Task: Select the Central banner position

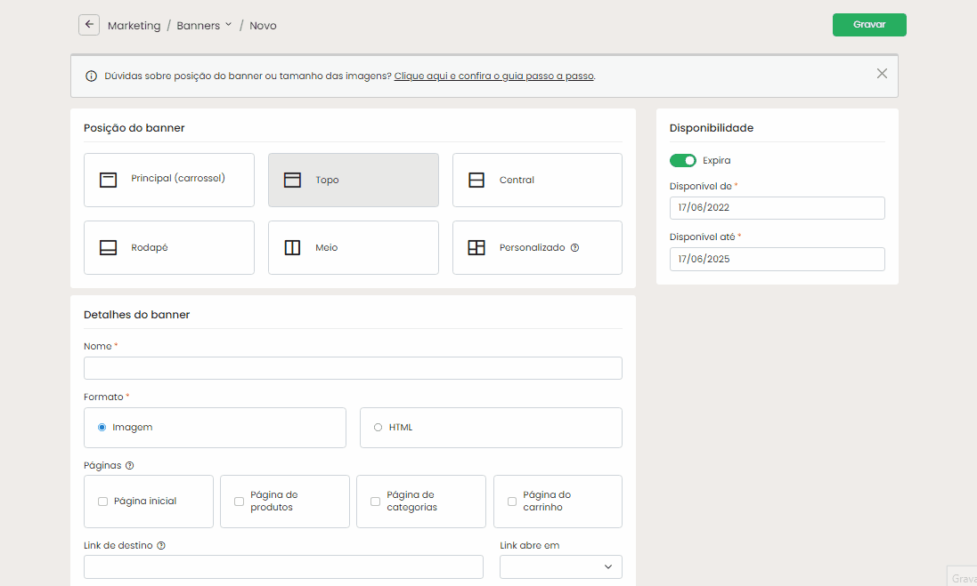Action: [537, 180]
